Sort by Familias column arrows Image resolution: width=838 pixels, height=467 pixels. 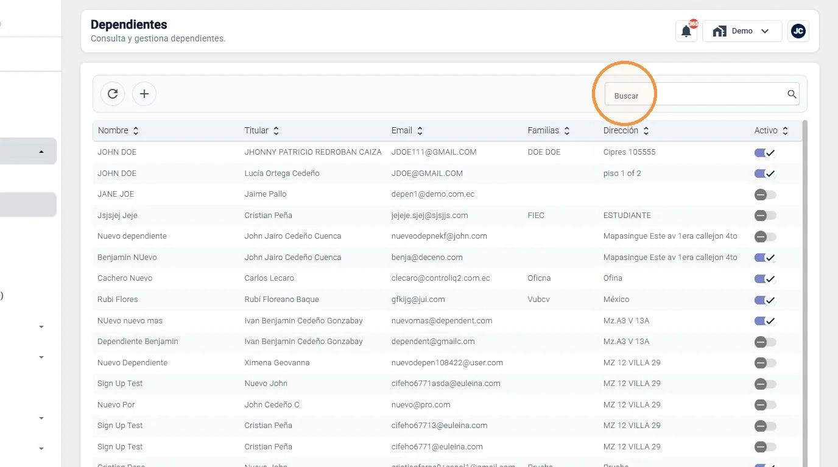[x=566, y=131]
